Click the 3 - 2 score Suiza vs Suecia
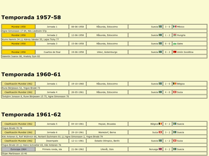 168,133
